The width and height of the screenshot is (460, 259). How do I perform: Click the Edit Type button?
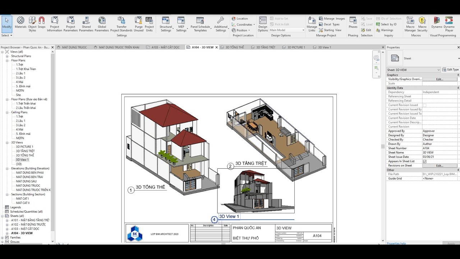tap(450, 69)
